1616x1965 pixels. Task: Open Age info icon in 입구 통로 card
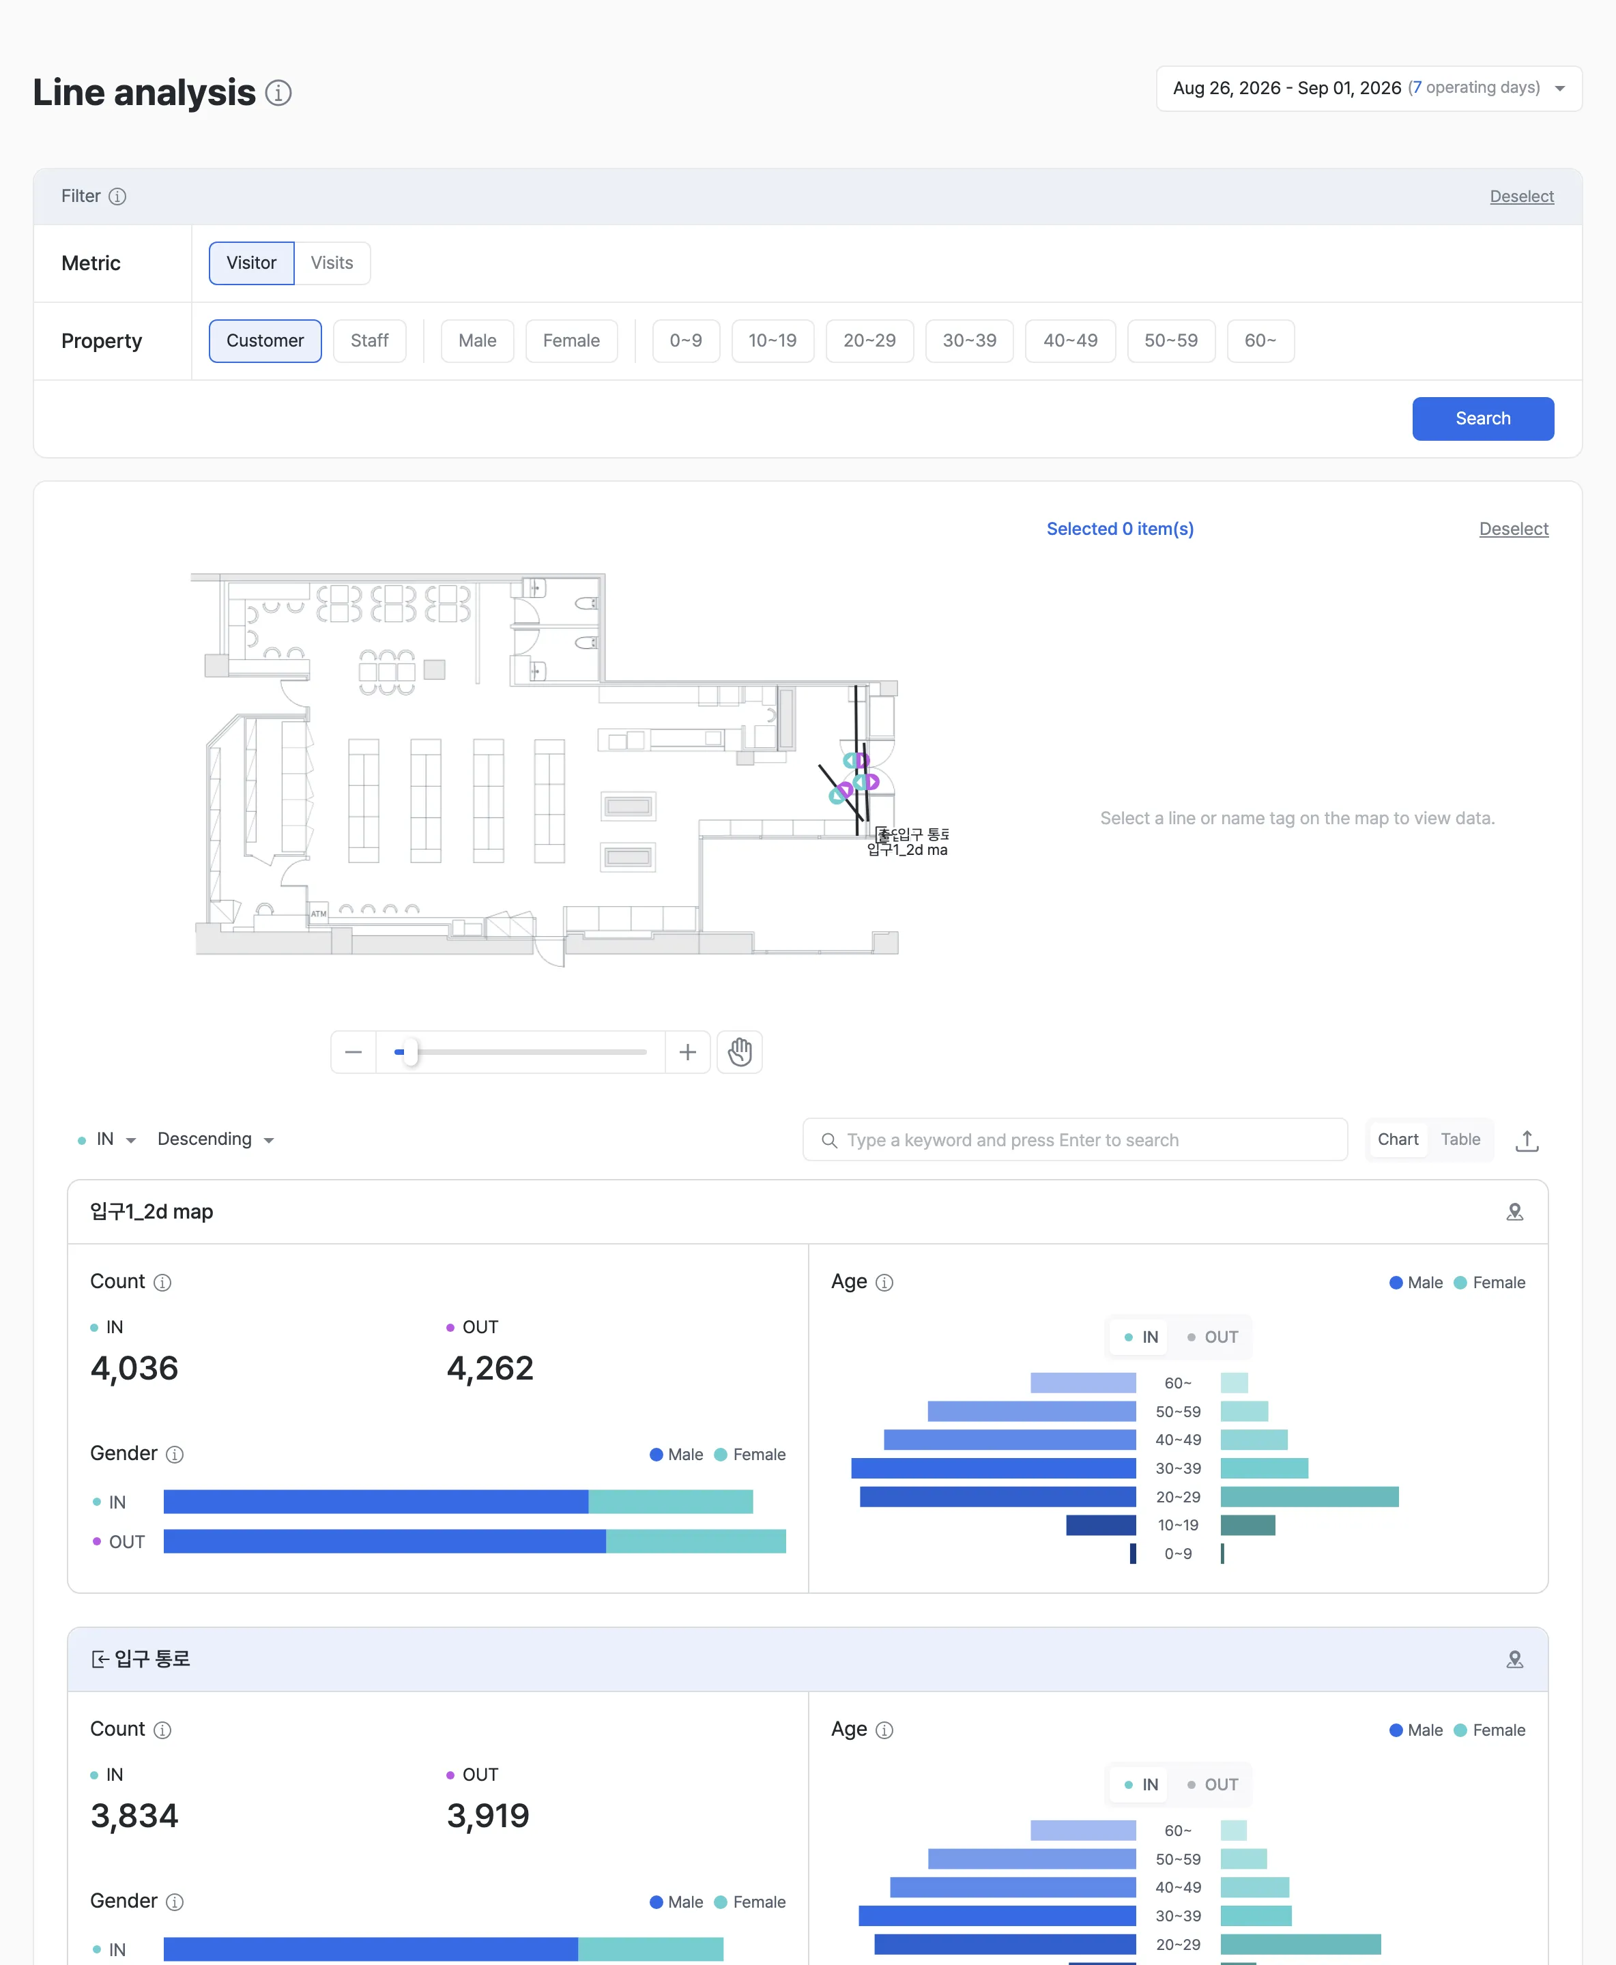tap(884, 1730)
